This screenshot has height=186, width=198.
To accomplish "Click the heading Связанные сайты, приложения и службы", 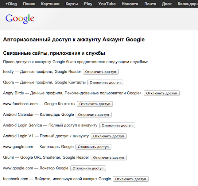I will pyautogui.click(x=54, y=53).
